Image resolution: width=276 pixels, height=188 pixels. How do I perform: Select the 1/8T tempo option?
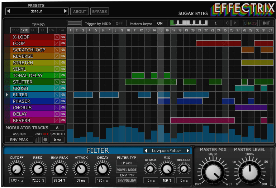[34, 30]
